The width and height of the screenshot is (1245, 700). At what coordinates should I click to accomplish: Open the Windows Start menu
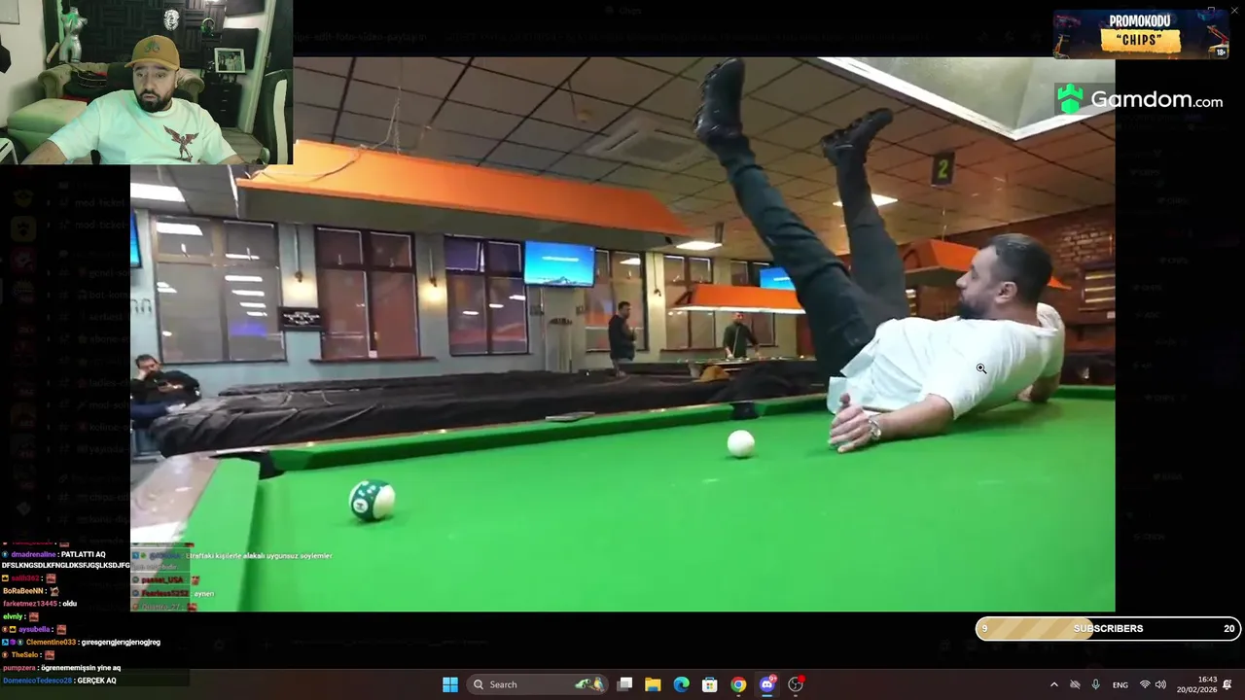click(450, 684)
